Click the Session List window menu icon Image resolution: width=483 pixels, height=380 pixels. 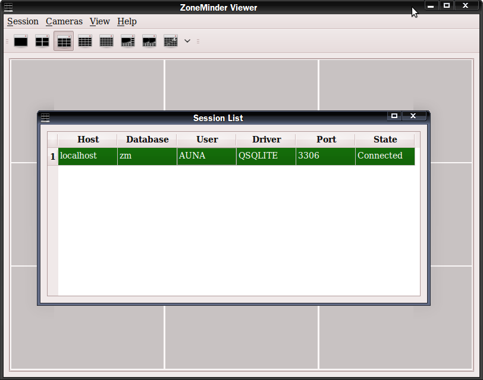click(45, 118)
